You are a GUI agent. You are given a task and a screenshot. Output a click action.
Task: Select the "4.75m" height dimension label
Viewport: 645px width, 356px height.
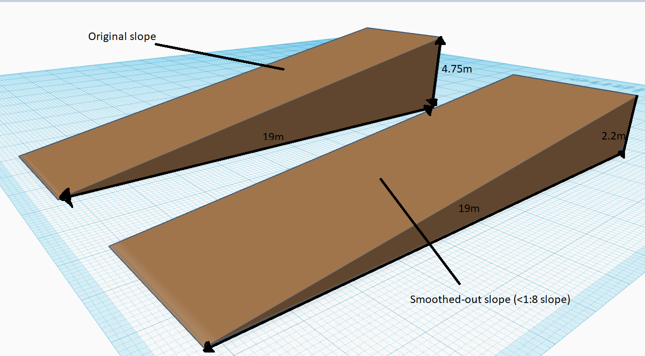click(456, 69)
